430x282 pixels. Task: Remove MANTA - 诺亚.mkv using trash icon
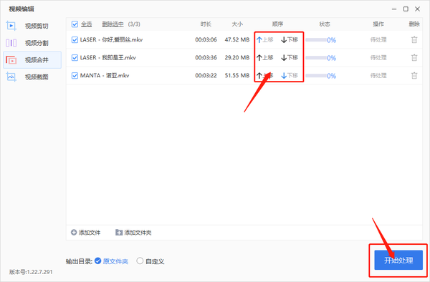[414, 75]
